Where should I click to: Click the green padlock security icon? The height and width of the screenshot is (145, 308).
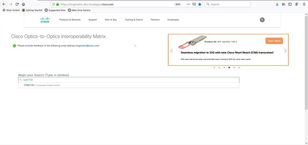click(57, 4)
